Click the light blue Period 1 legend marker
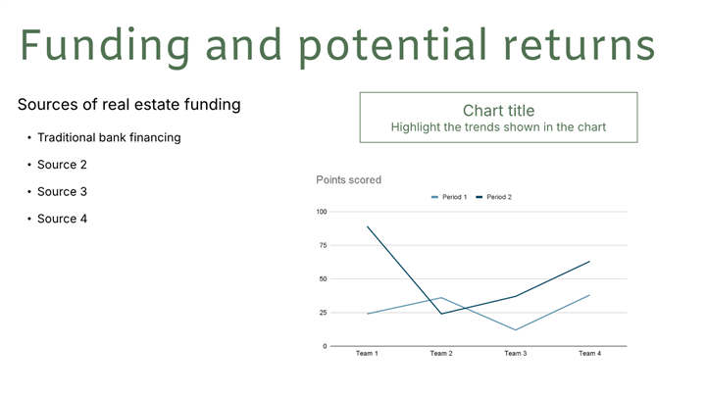The image size is (707, 397). [x=434, y=197]
